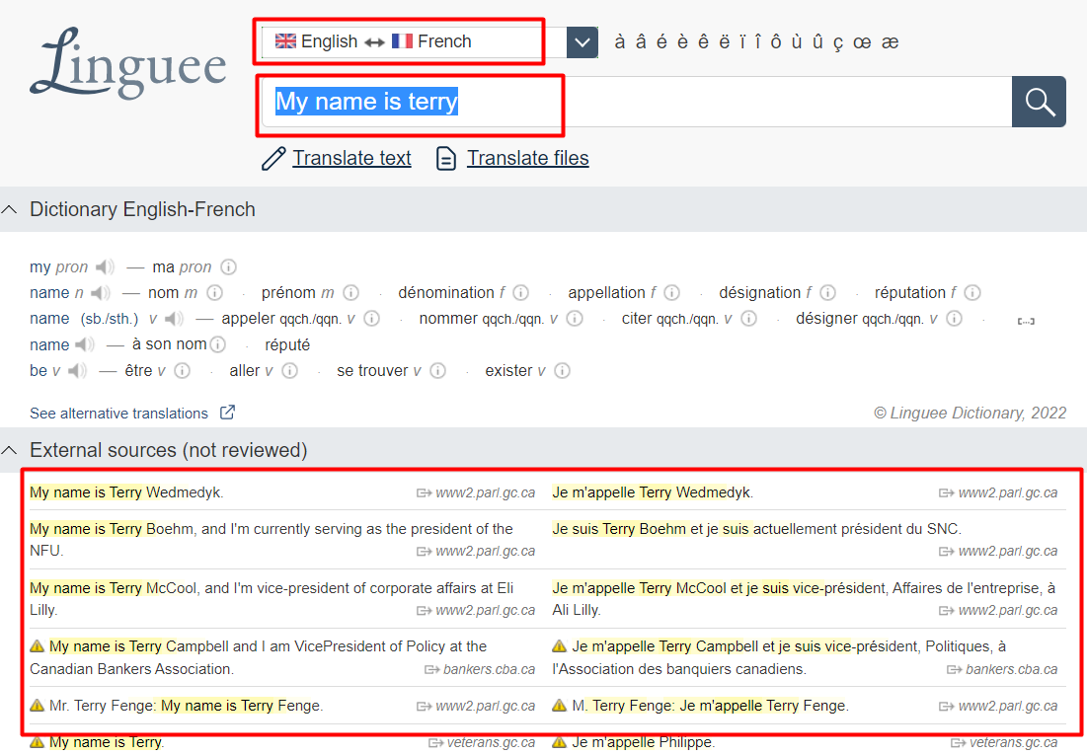Show info for 'désignation f'
Viewport: 1087px width, 755px height.
tap(827, 292)
